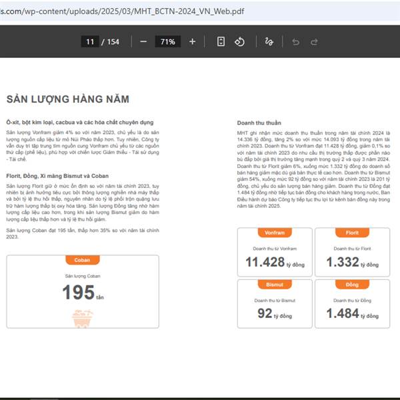This screenshot has width=400, height=400.
Task: Click the browser address bar URL
Action: pyautogui.click(x=122, y=11)
